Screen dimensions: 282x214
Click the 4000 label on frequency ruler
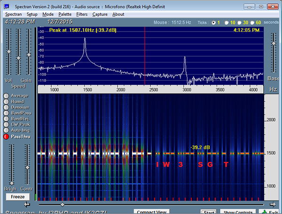point(253,90)
